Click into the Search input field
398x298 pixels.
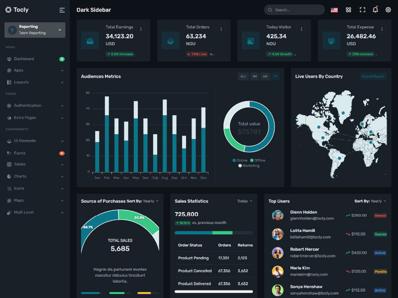[x=297, y=10]
